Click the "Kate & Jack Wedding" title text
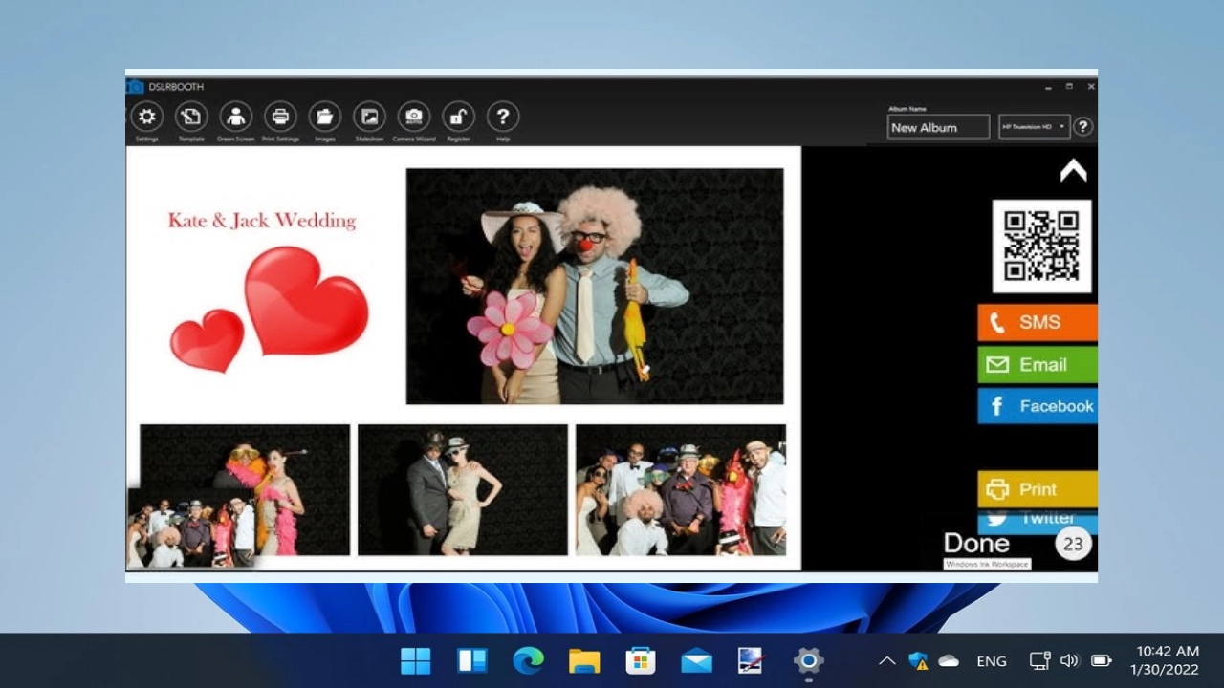 tap(262, 221)
